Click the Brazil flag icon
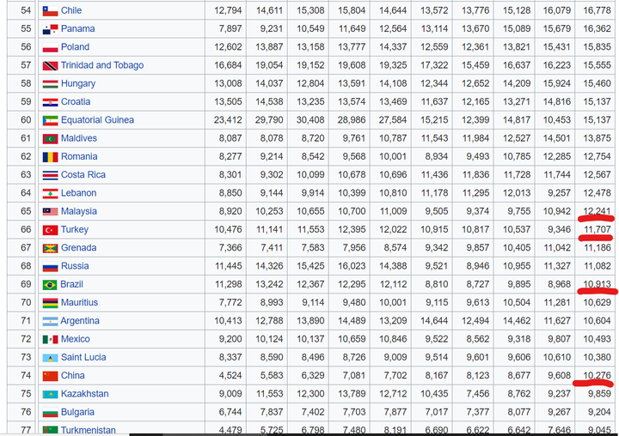 click(x=50, y=285)
